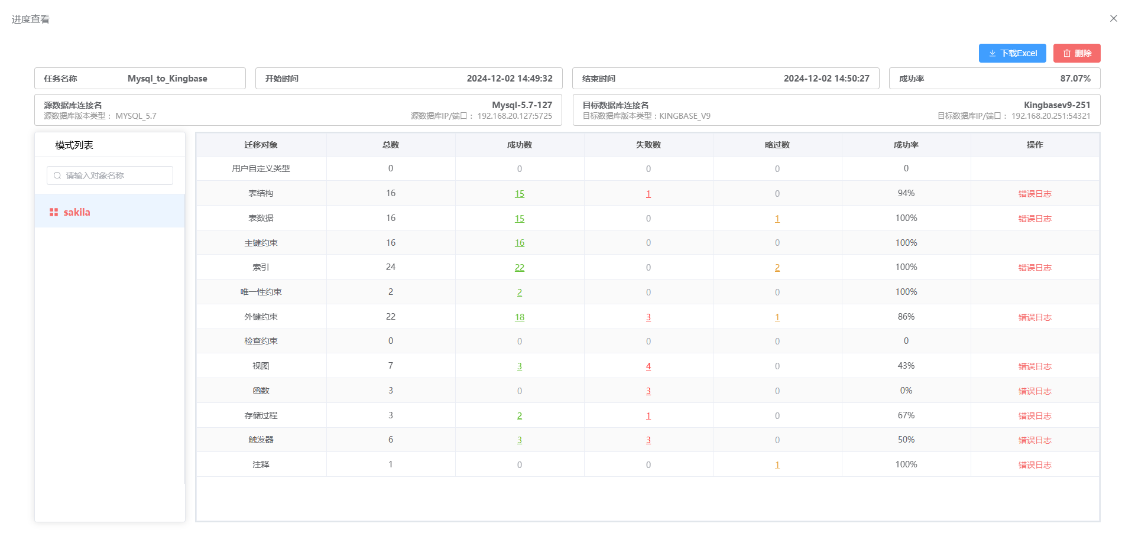Open 错误日志 for the 函数 row
1135x543 pixels.
1035,391
